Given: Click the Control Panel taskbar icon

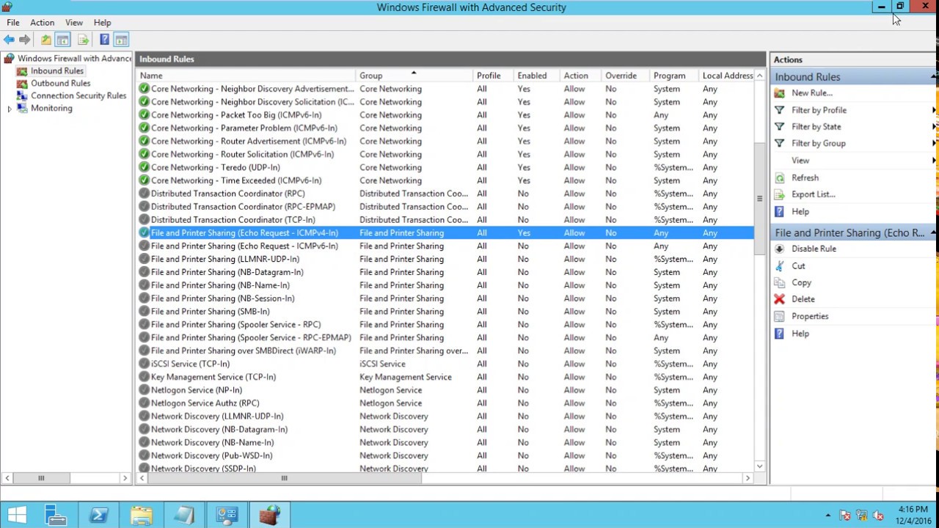Looking at the screenshot, I should coord(227,516).
